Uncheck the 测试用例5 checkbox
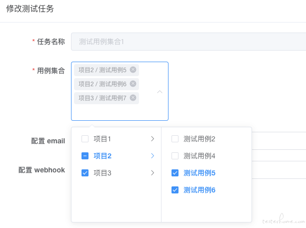 click(x=175, y=173)
